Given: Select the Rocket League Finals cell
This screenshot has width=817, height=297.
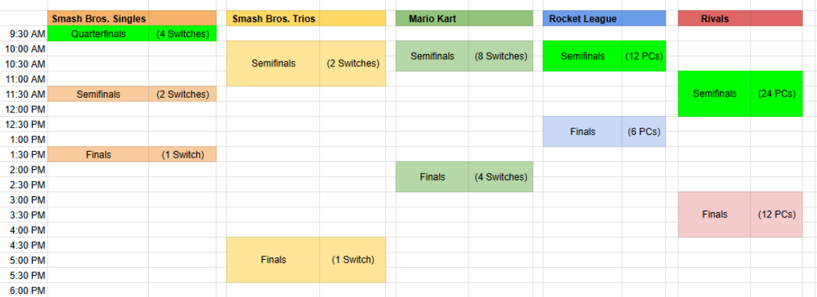Looking at the screenshot, I should click(x=582, y=132).
